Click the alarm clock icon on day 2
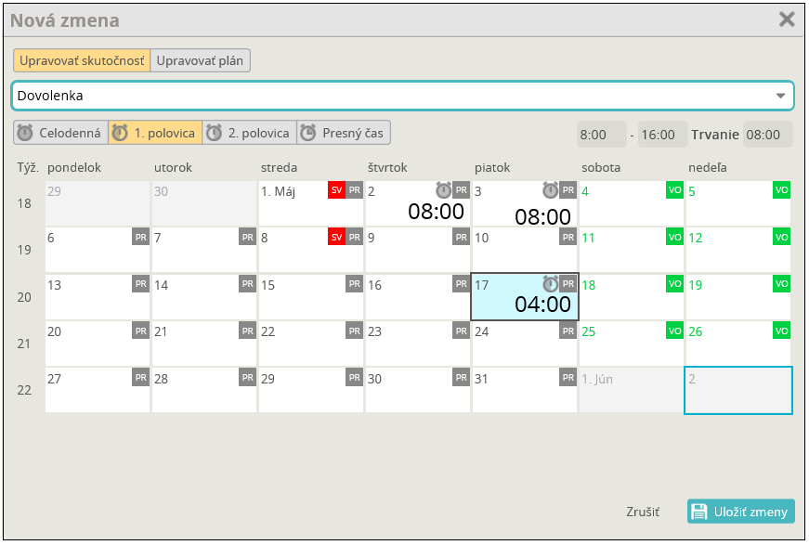This screenshot has width=809, height=545. (x=443, y=190)
